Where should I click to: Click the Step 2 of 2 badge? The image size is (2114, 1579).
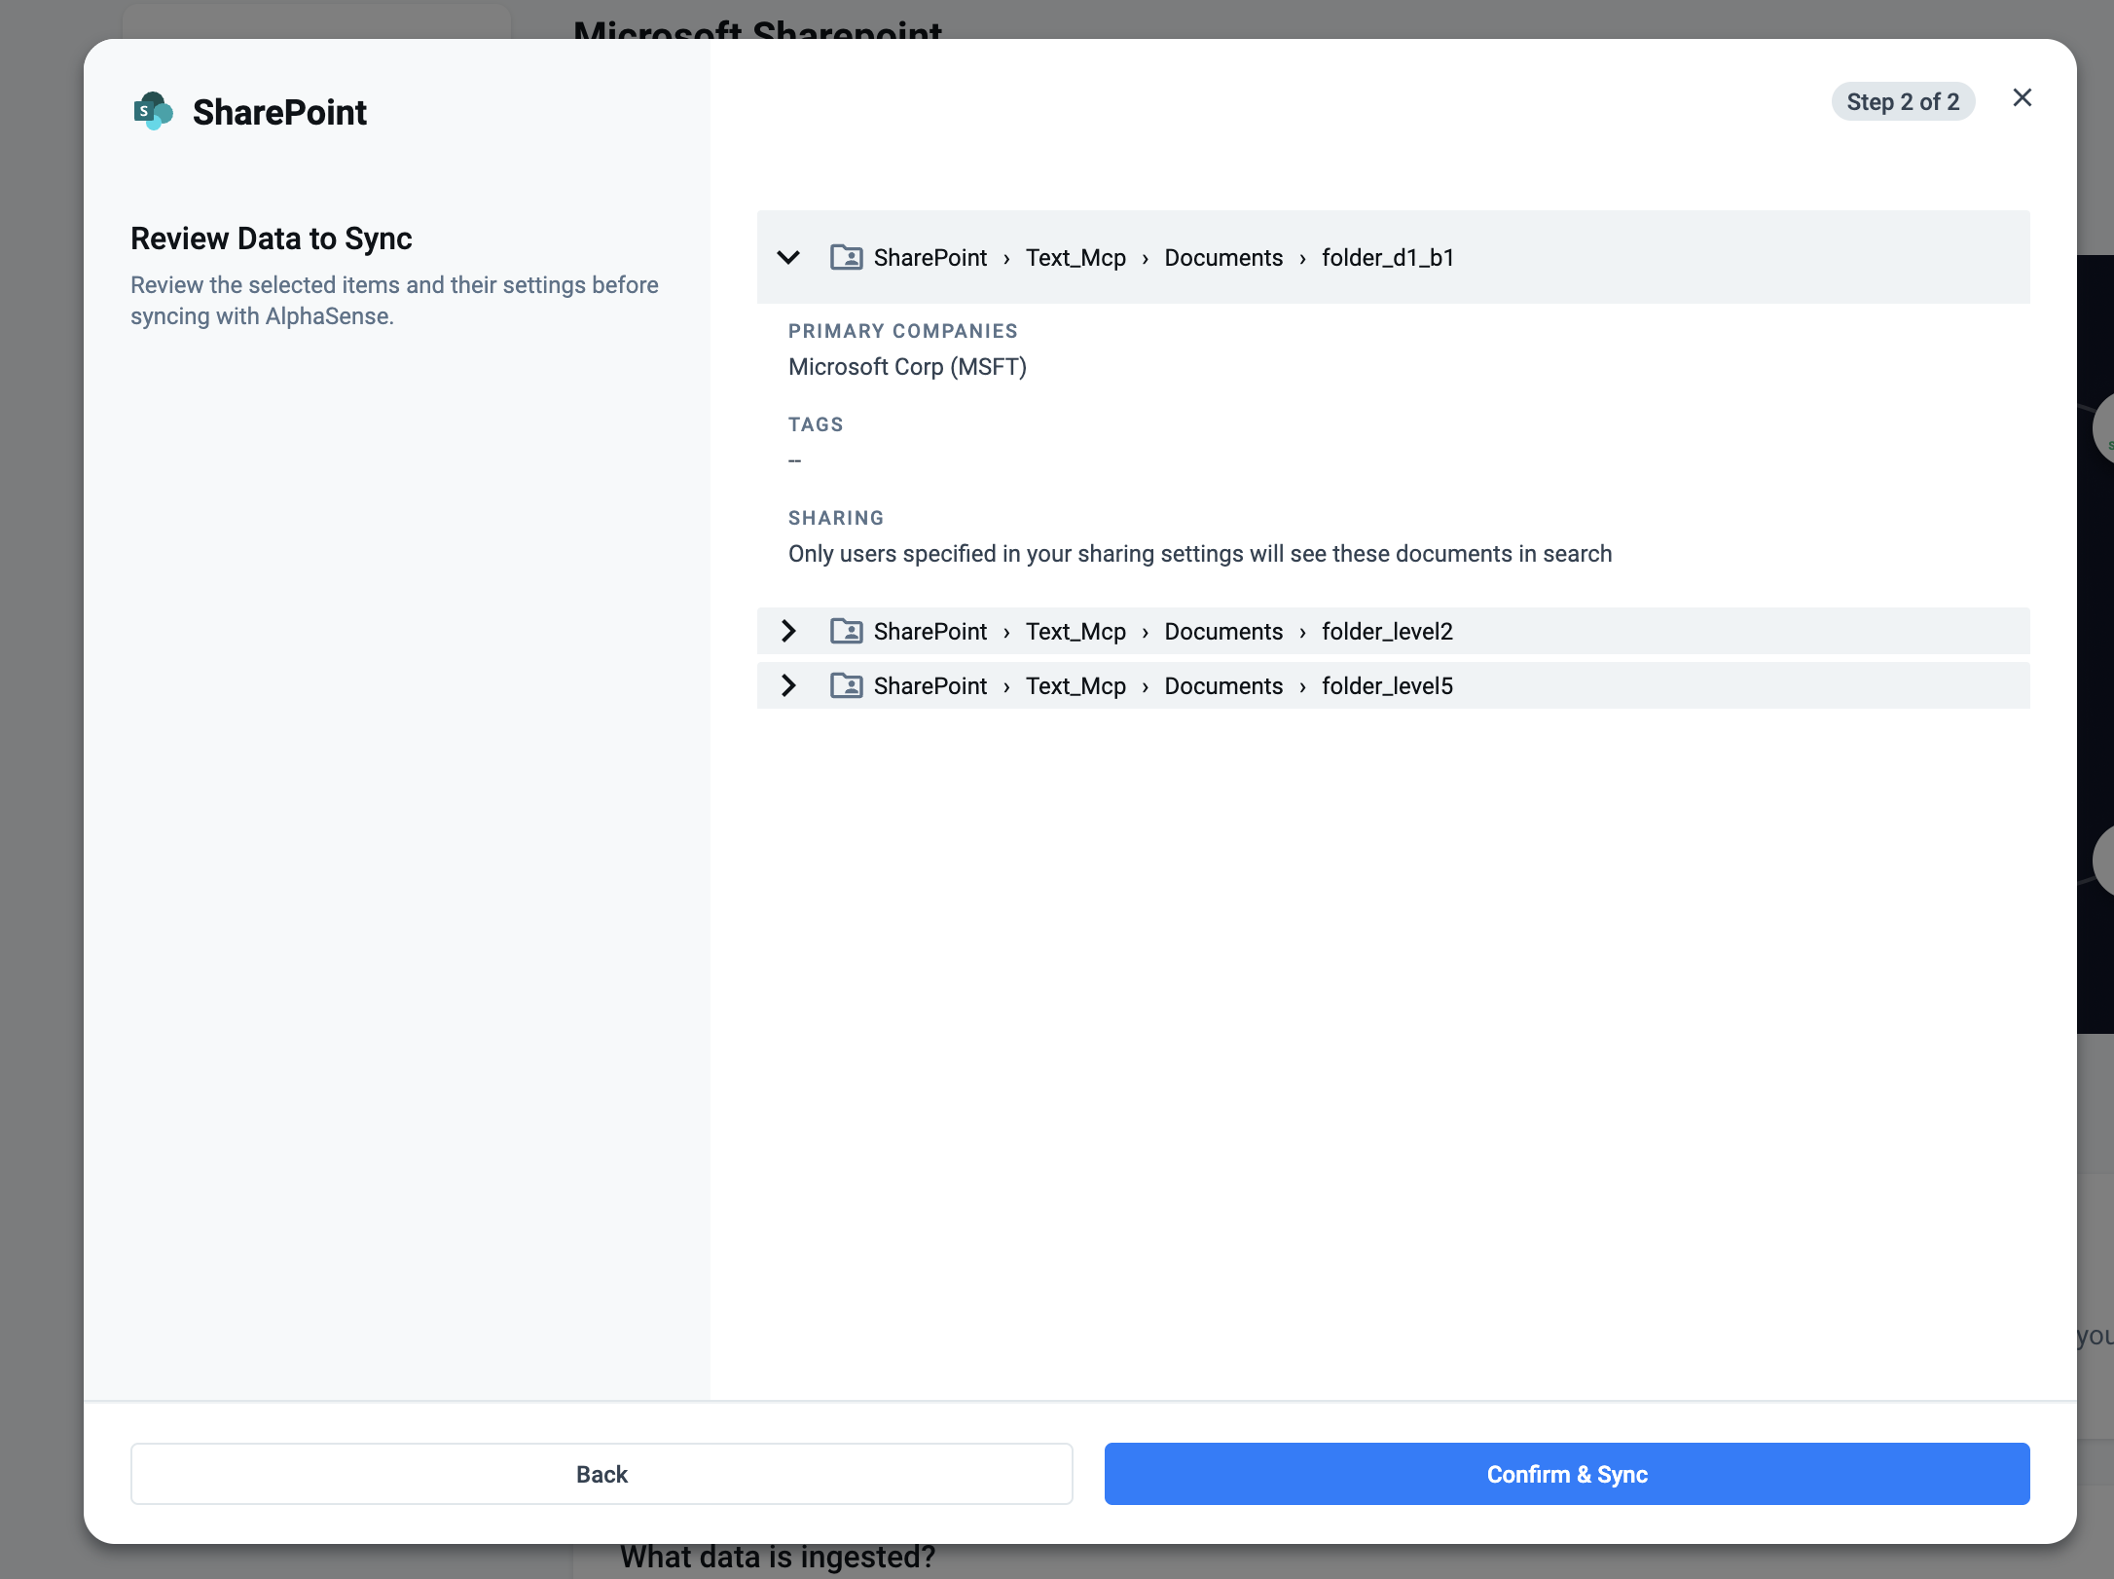[1903, 102]
